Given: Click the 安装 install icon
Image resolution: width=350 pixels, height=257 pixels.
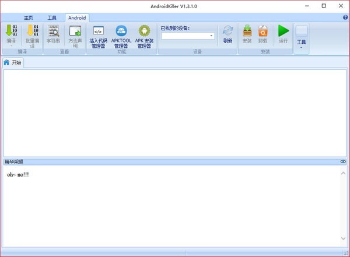Looking at the screenshot, I should pyautogui.click(x=247, y=31).
